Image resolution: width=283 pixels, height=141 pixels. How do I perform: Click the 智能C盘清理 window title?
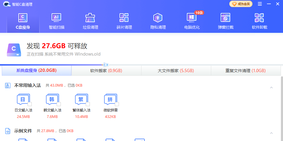[22, 4]
